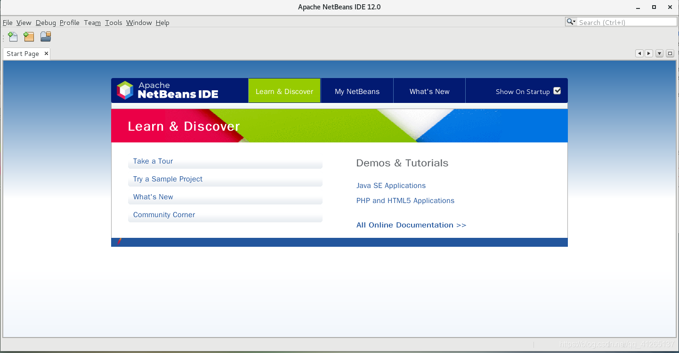Image resolution: width=679 pixels, height=353 pixels.
Task: Click the Demos & Tutorials heading
Action: pyautogui.click(x=402, y=163)
